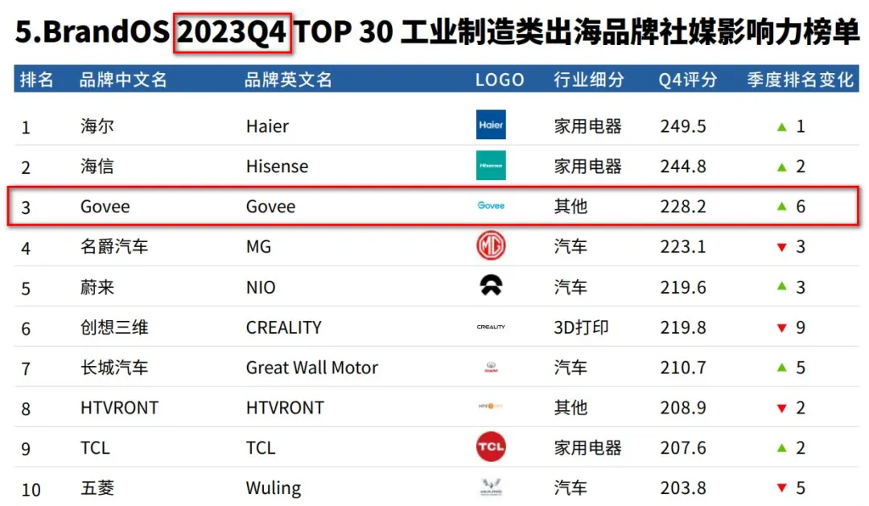Click the title text TOP 30
The height and width of the screenshot is (506, 869).
(x=343, y=31)
